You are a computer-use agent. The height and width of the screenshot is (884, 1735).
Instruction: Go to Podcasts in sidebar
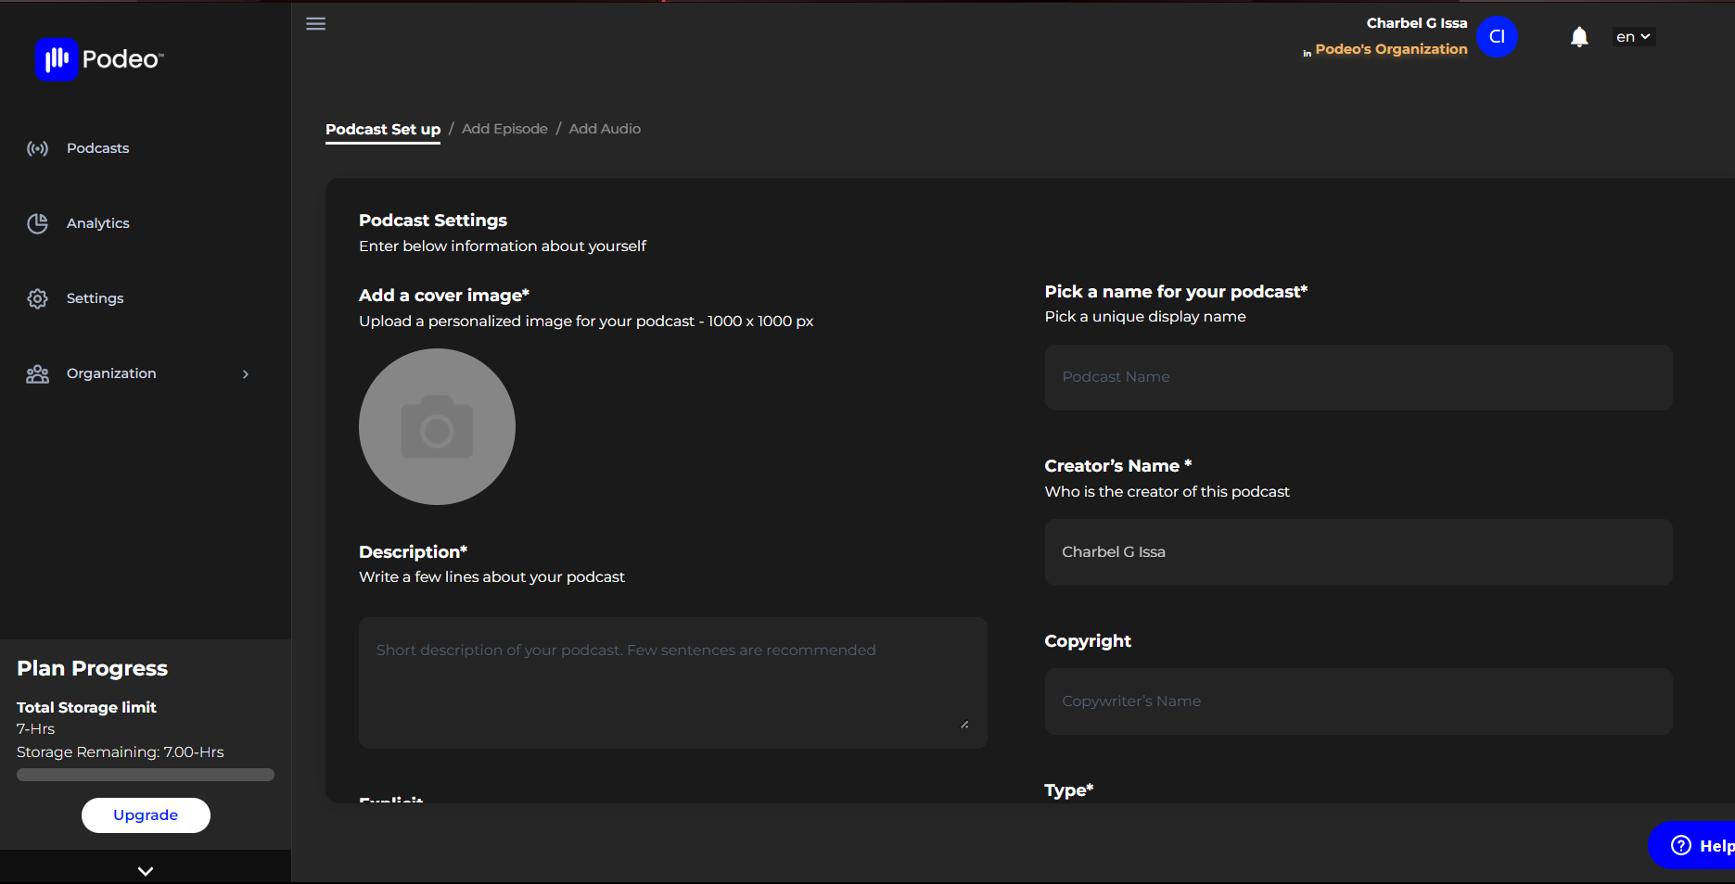pos(97,148)
